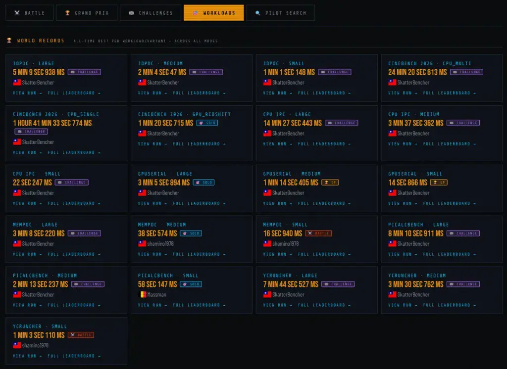Open full leaderboard for YCRUNCHER Small
This screenshot has height=369, width=507.
(x=74, y=356)
